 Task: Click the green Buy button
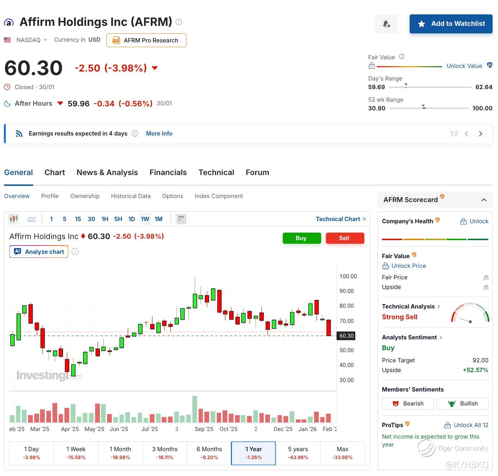point(302,238)
